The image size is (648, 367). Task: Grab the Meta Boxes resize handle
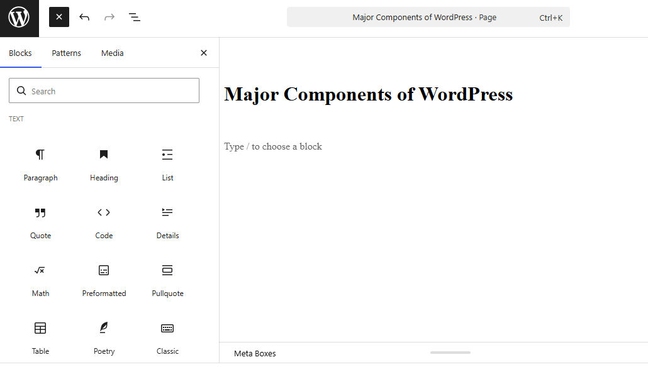point(450,353)
